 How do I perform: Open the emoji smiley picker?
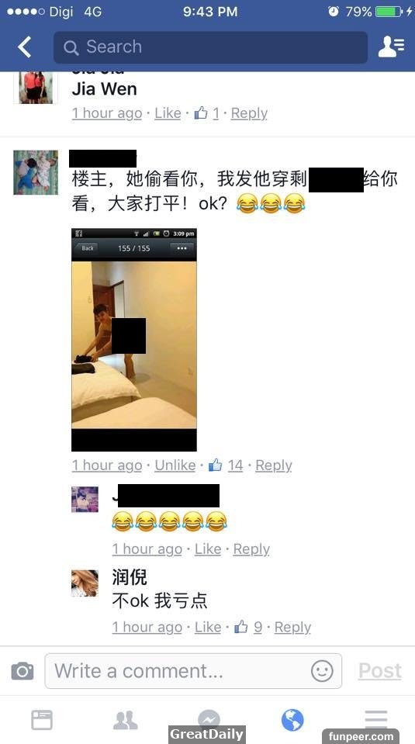(322, 671)
